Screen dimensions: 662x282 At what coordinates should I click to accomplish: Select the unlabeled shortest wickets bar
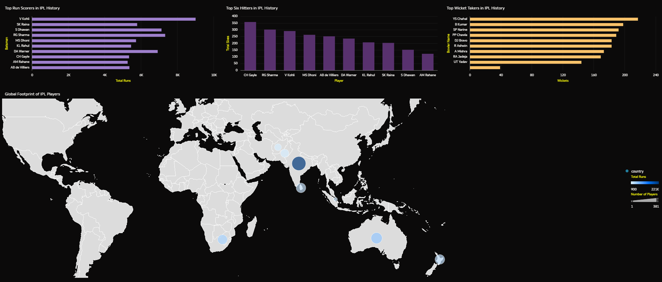(485, 67)
